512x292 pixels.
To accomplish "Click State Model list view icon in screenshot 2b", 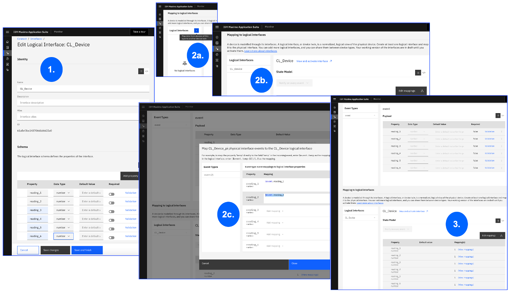I will pos(418,72).
